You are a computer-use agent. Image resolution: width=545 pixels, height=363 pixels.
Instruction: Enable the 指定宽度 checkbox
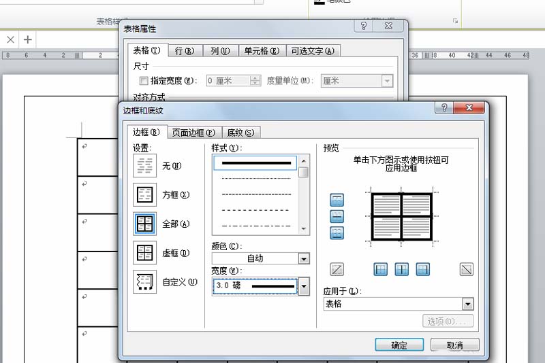point(144,81)
